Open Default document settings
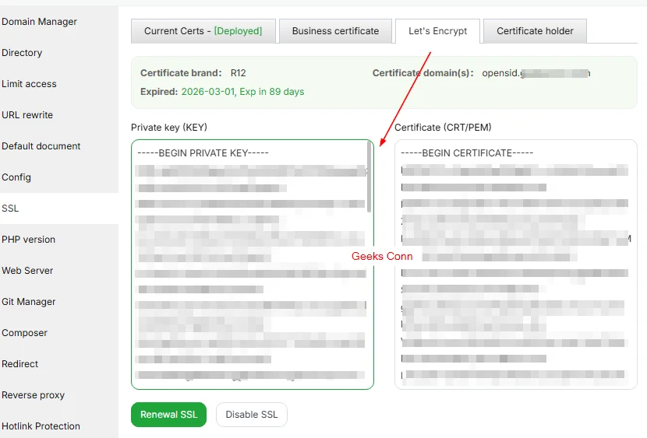 click(x=41, y=146)
